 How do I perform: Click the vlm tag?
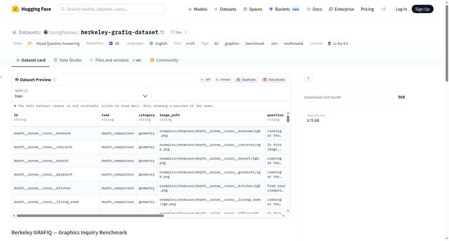(274, 43)
